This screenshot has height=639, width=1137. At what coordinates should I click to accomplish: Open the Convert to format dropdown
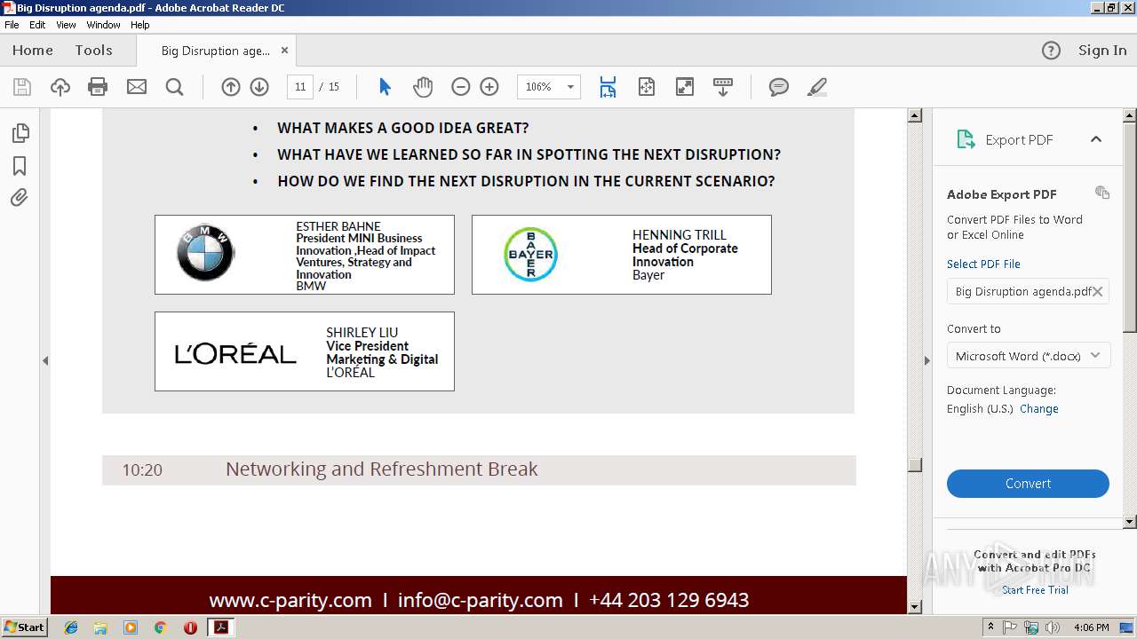coord(1029,356)
